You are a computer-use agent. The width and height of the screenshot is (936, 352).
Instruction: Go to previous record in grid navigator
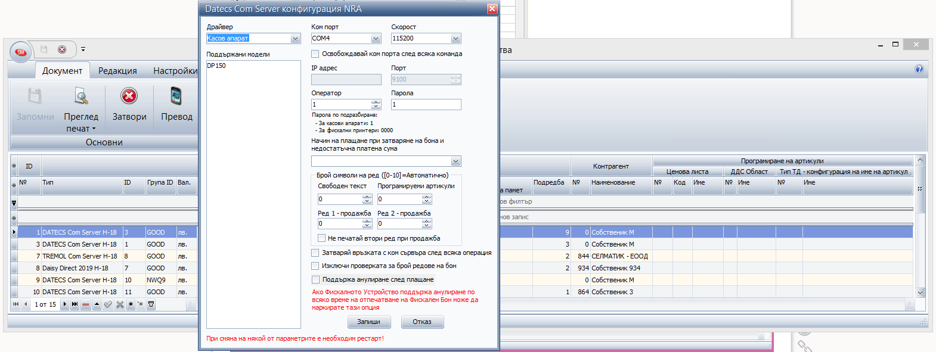(x=26, y=304)
